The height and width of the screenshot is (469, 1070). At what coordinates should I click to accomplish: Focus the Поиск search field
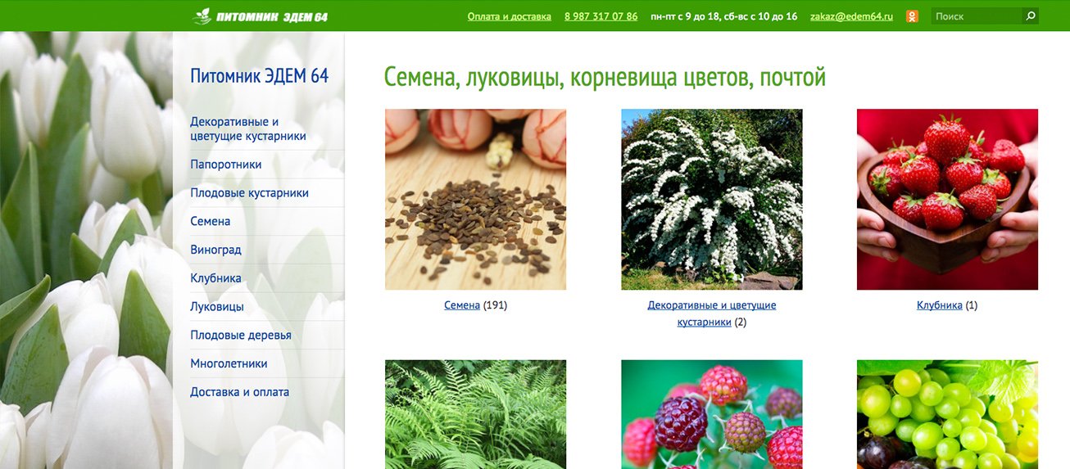click(x=977, y=16)
